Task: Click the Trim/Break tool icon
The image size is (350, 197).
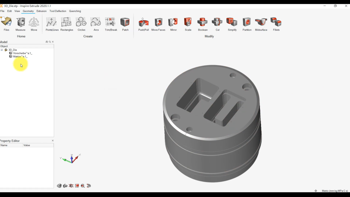Action: click(x=111, y=23)
